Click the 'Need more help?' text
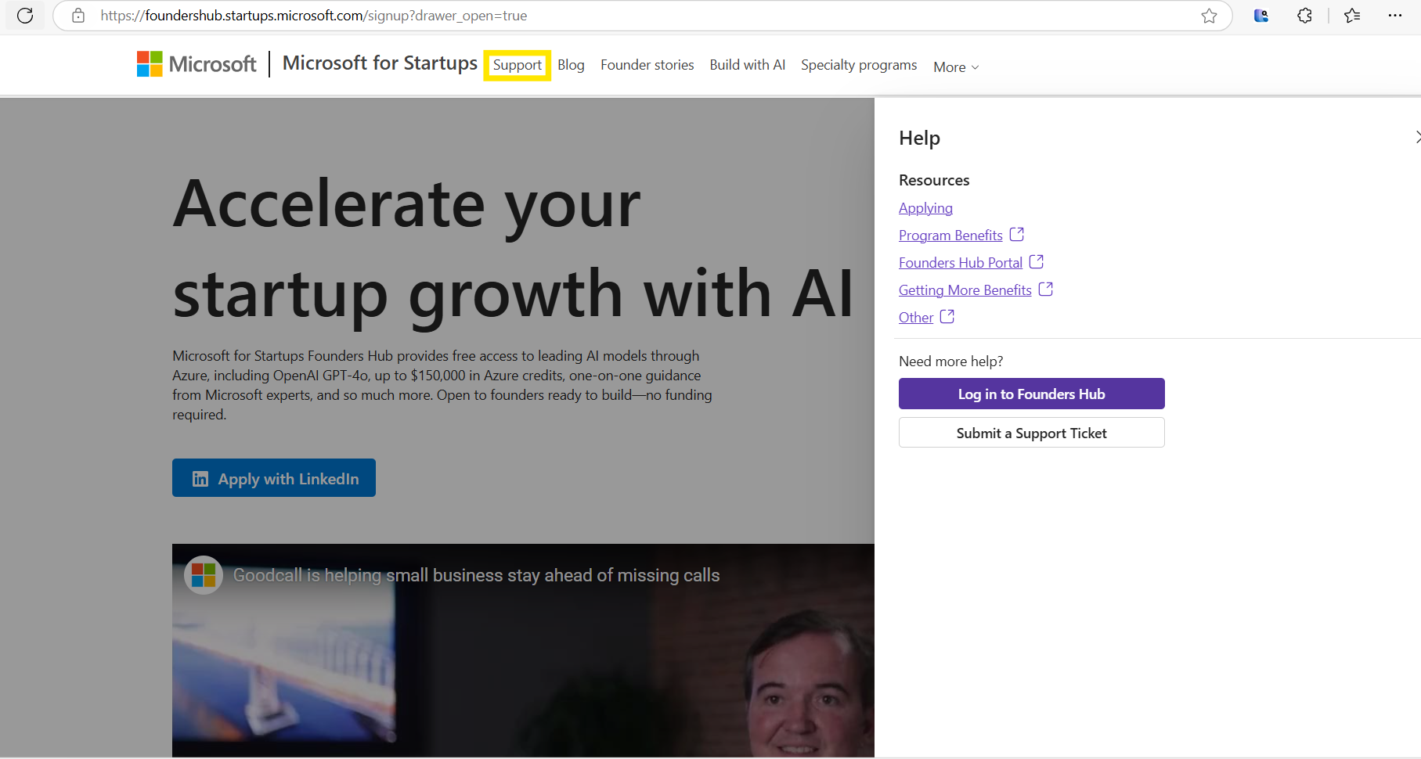Viewport: 1421px width, 759px height. point(950,362)
